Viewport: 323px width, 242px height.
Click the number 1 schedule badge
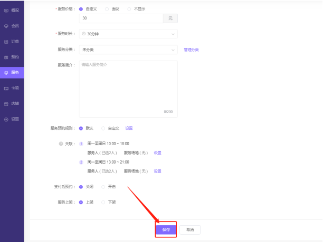(81, 144)
